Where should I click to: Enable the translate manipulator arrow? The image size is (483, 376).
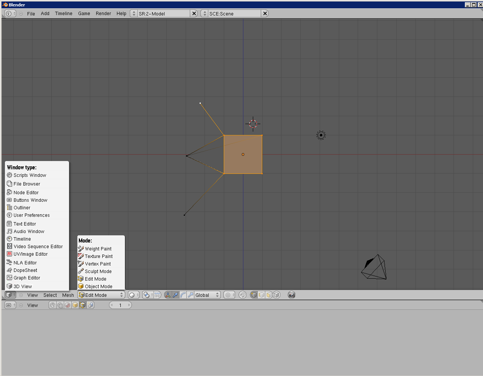(x=175, y=295)
